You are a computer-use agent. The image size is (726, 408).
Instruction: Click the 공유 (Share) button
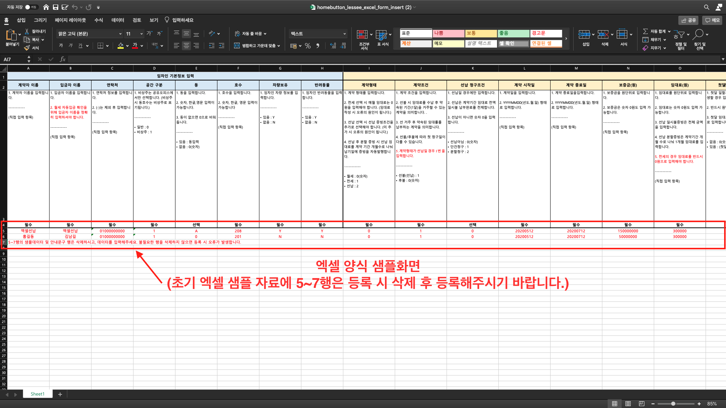click(x=689, y=20)
